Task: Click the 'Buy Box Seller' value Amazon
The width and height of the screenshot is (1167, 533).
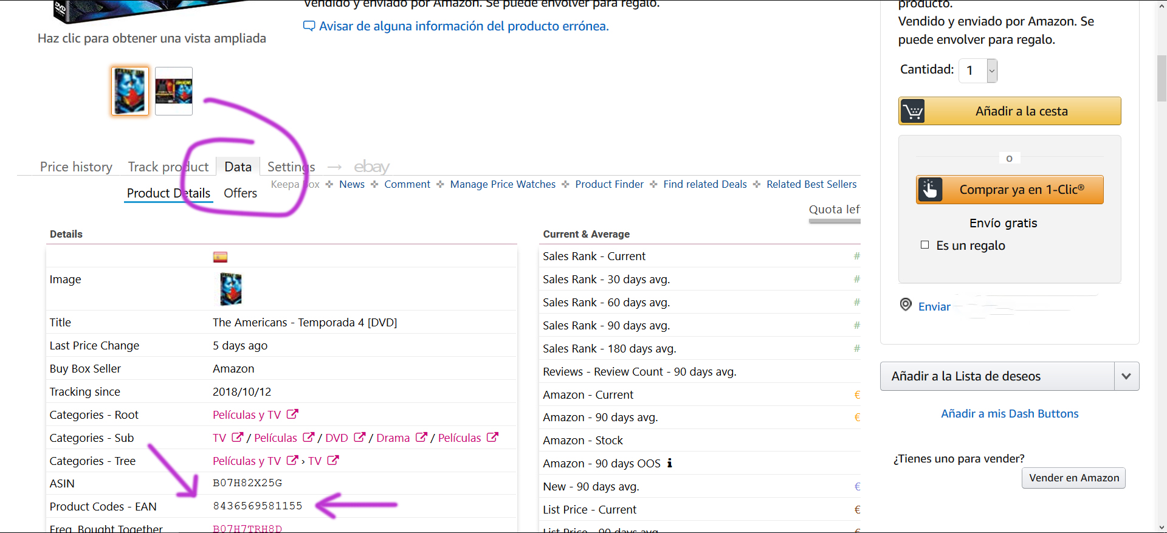Action: pyautogui.click(x=233, y=369)
